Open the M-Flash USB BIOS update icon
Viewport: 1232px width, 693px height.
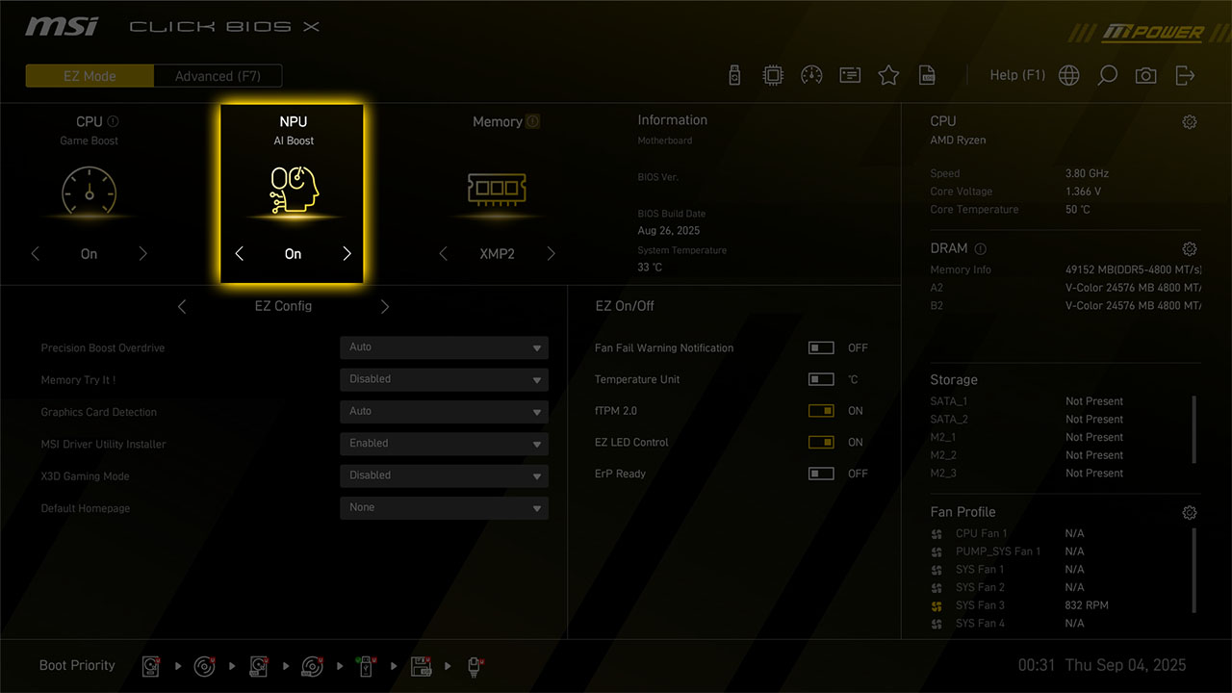(x=734, y=75)
